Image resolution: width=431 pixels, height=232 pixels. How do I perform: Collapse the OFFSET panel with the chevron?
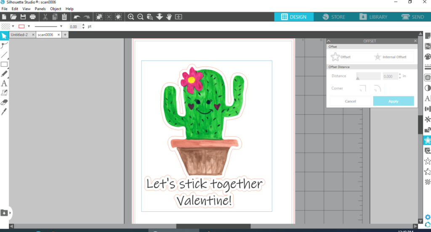click(x=330, y=41)
